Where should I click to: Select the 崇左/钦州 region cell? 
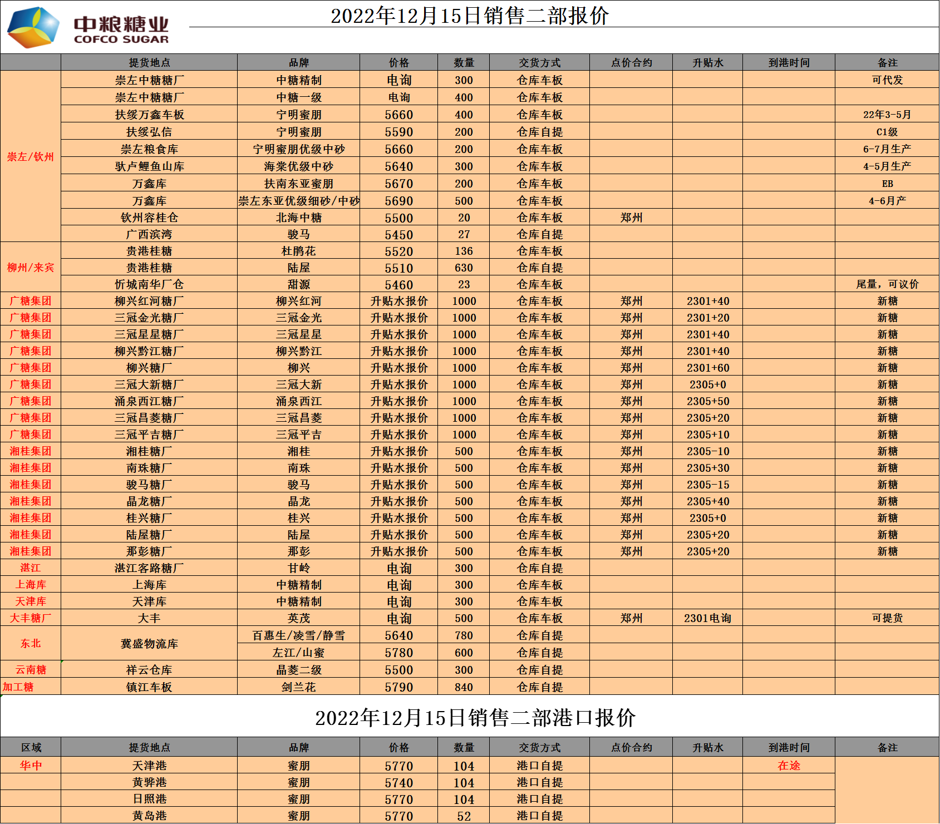tap(31, 156)
